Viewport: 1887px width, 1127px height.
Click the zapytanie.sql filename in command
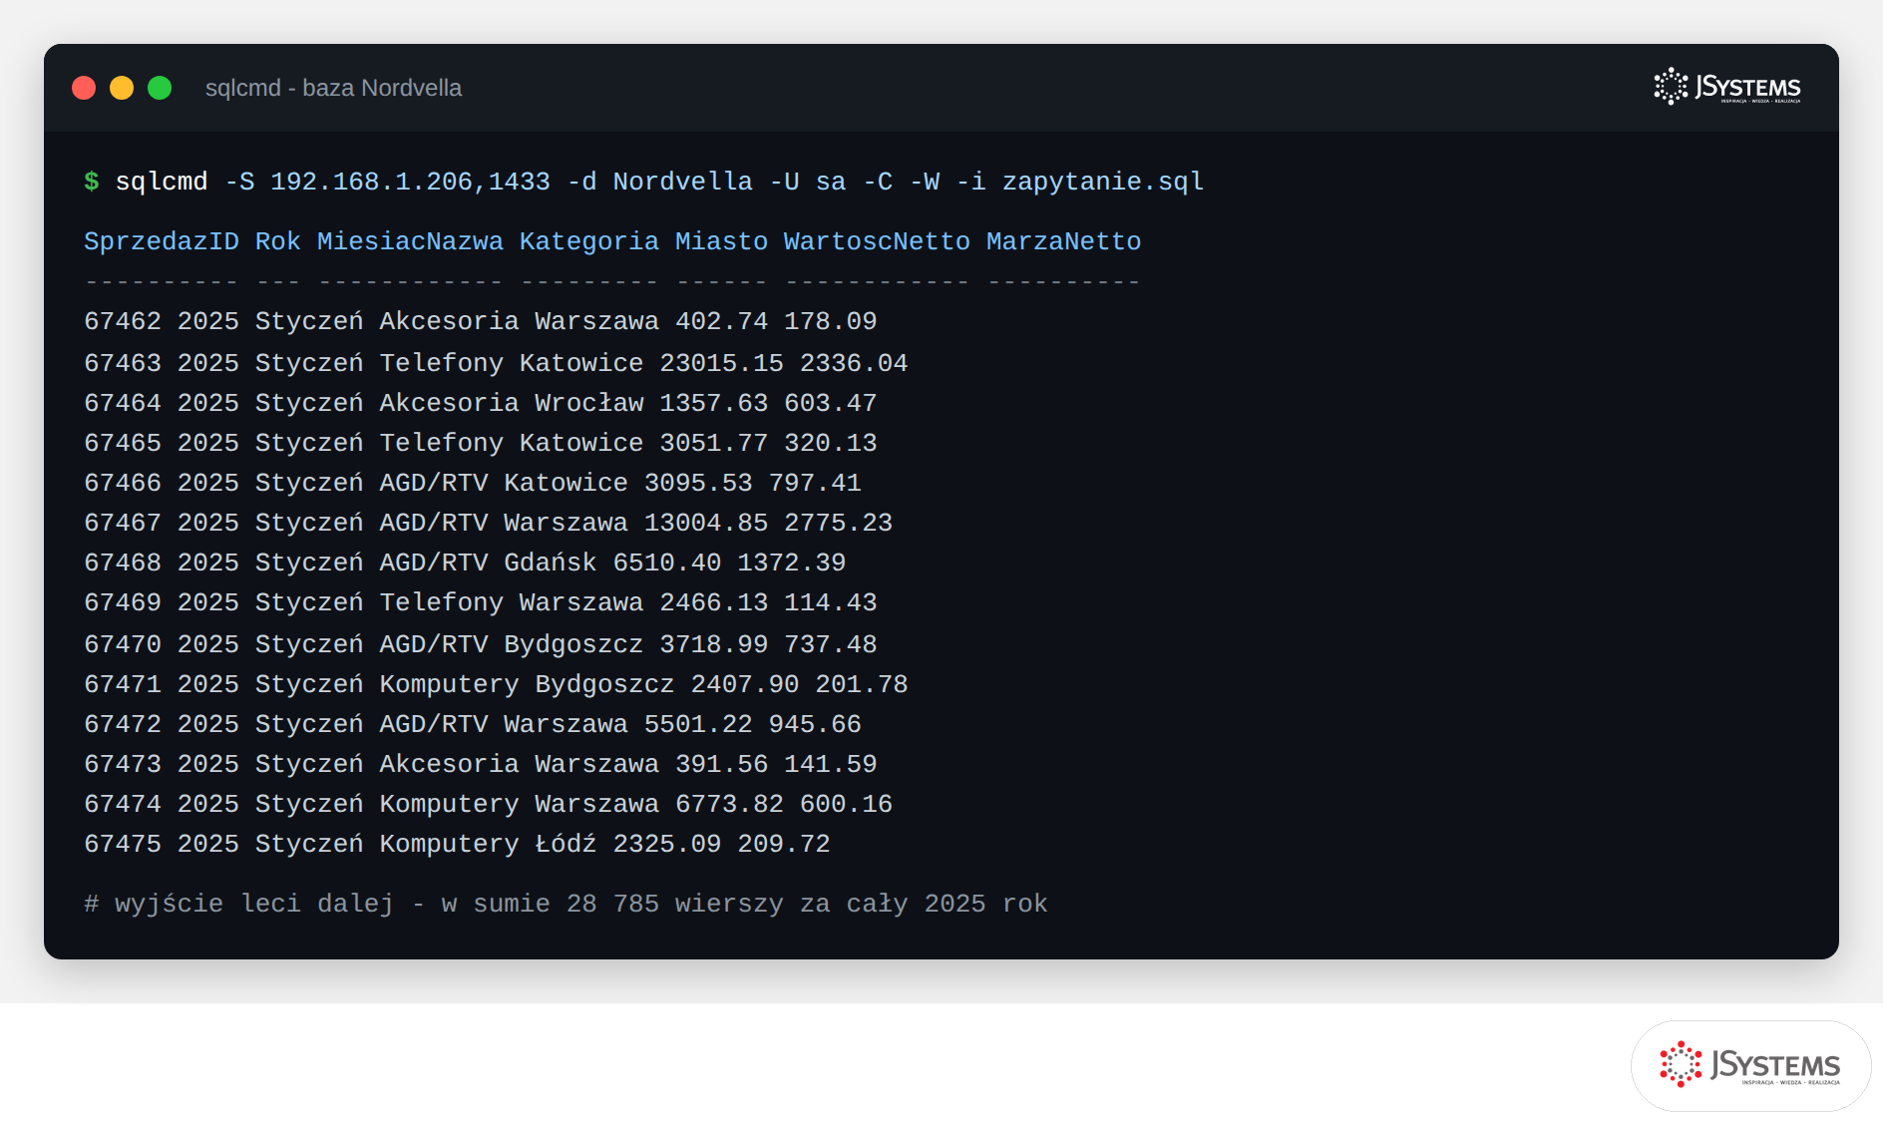[1103, 182]
